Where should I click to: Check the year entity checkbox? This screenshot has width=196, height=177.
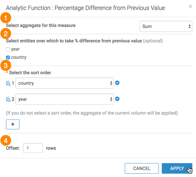point(8,49)
